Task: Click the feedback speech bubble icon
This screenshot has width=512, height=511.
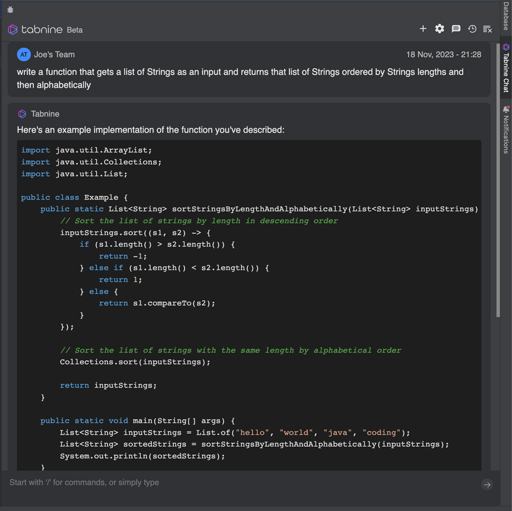Action: (456, 28)
